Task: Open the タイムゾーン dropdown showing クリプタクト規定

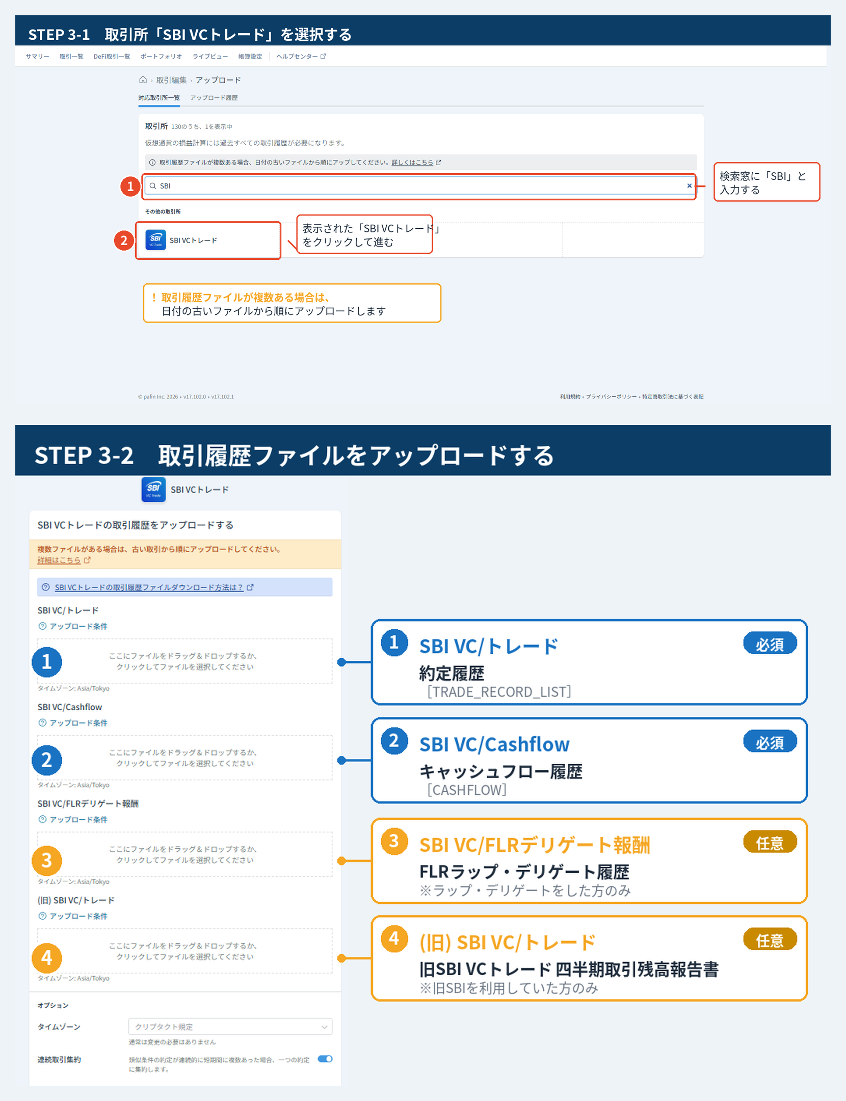Action: [x=230, y=1027]
